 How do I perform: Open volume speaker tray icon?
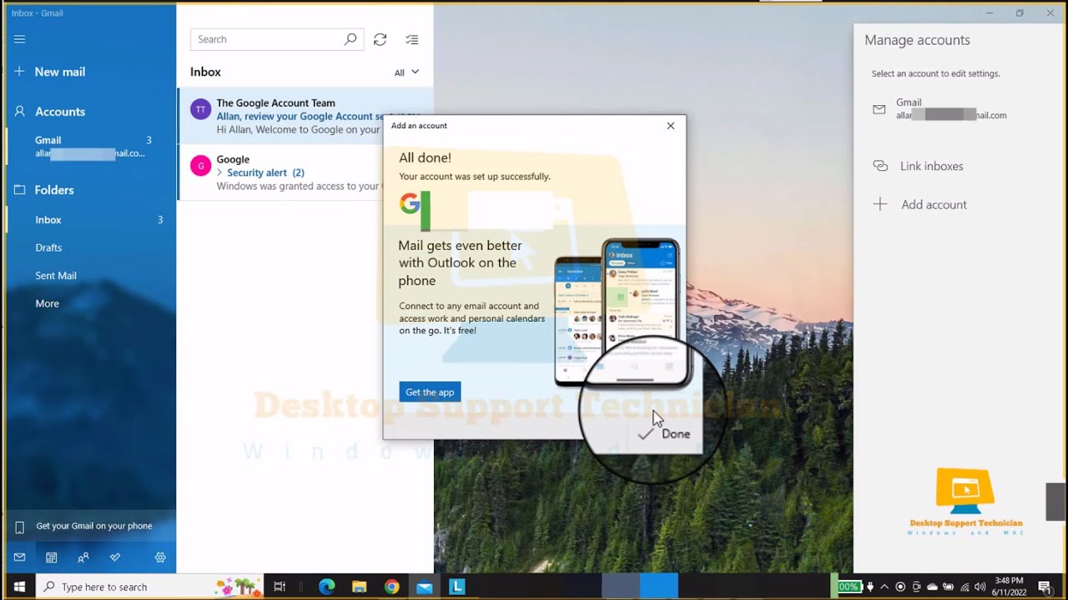[x=980, y=587]
